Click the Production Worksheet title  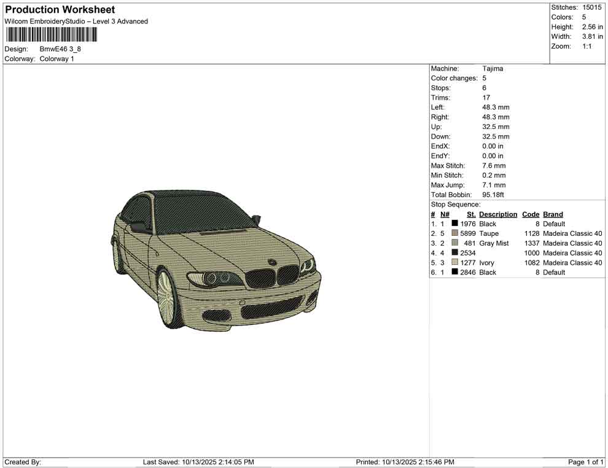click(60, 10)
